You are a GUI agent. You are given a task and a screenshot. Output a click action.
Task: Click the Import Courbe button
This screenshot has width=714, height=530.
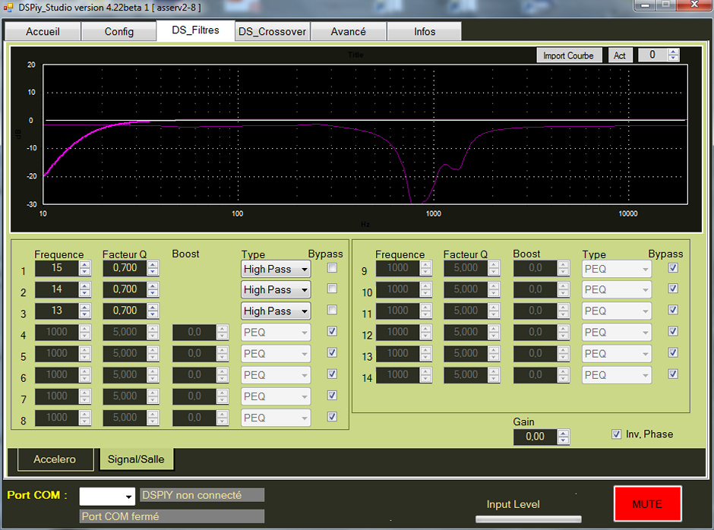568,55
